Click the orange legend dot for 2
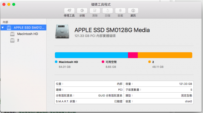The image size is (203, 113). pos(149,62)
